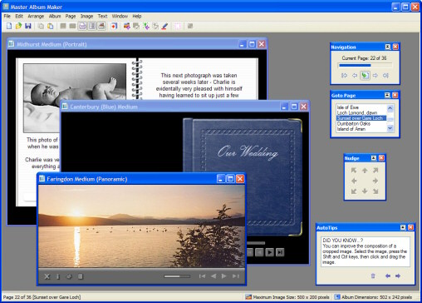Click next page button in Canterbury window
This screenshot has height=303, width=422.
(269, 252)
